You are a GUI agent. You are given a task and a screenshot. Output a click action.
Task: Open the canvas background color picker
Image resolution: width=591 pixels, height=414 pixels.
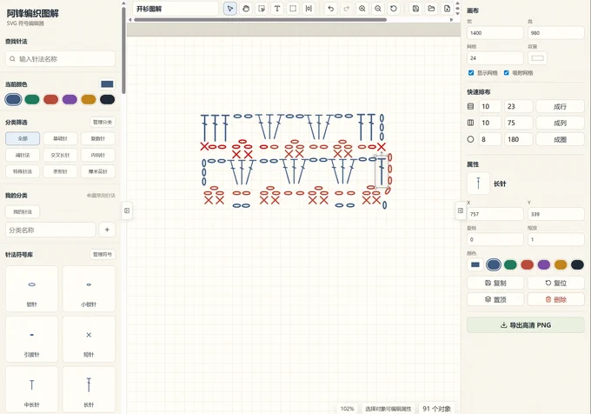tap(537, 58)
